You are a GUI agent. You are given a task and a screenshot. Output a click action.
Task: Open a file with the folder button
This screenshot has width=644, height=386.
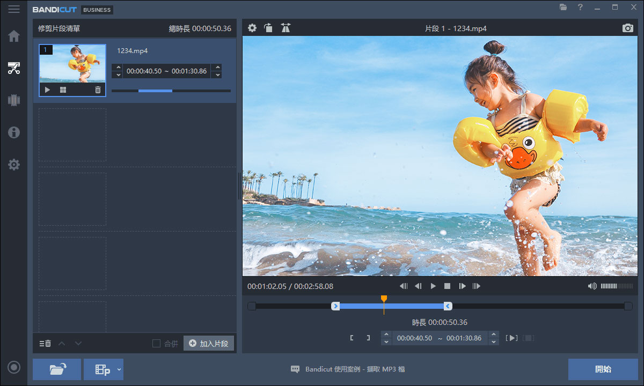[57, 369]
